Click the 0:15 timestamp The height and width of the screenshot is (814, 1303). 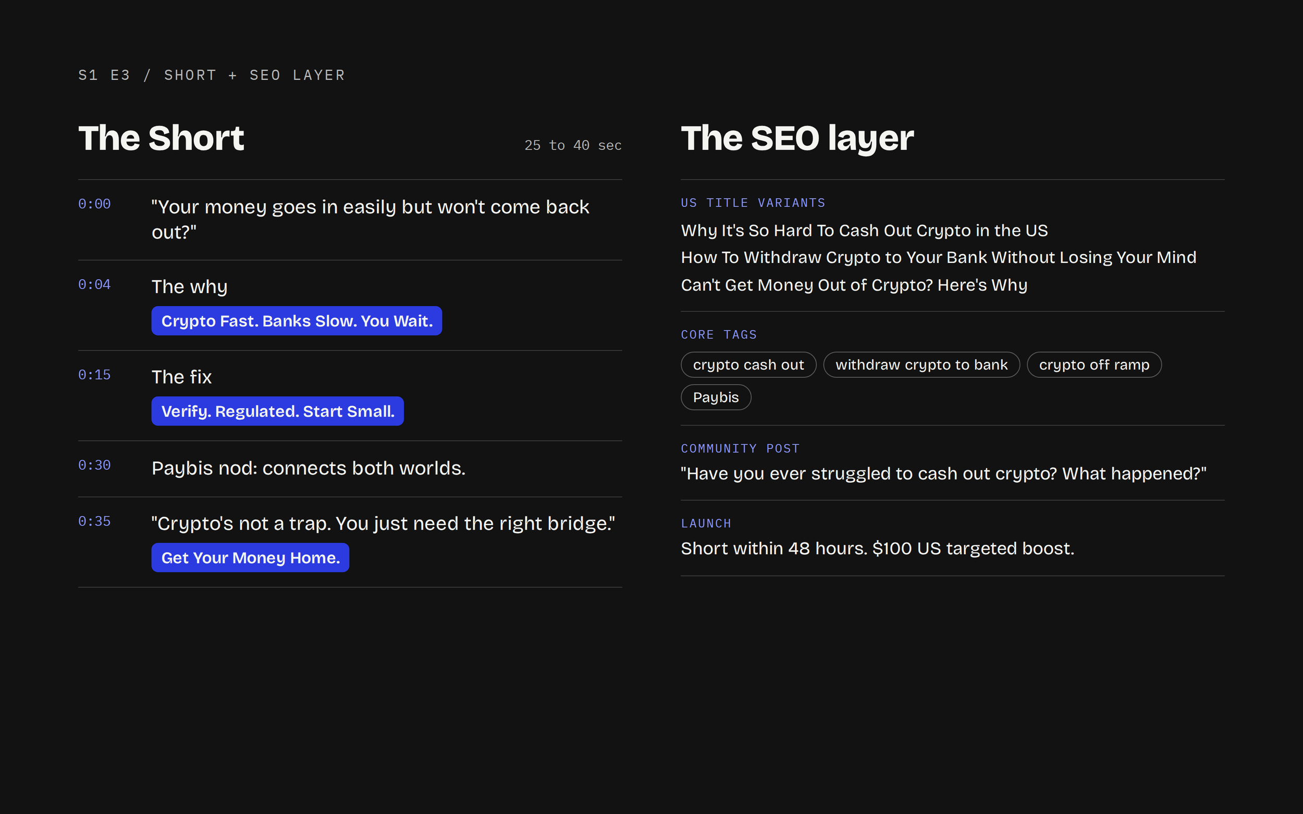tap(94, 375)
